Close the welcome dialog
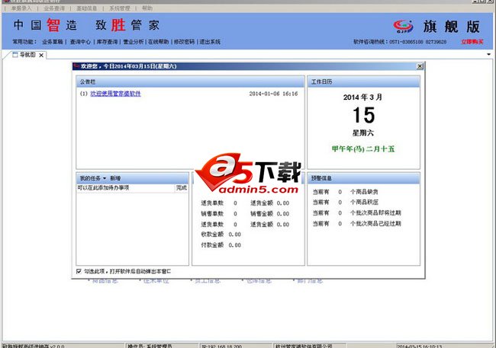496x348 pixels. [x=420, y=66]
